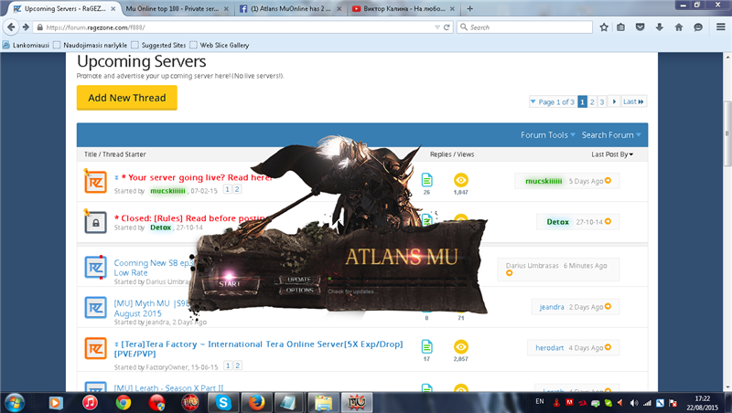Open the volume speaker icon in tray

click(633, 403)
